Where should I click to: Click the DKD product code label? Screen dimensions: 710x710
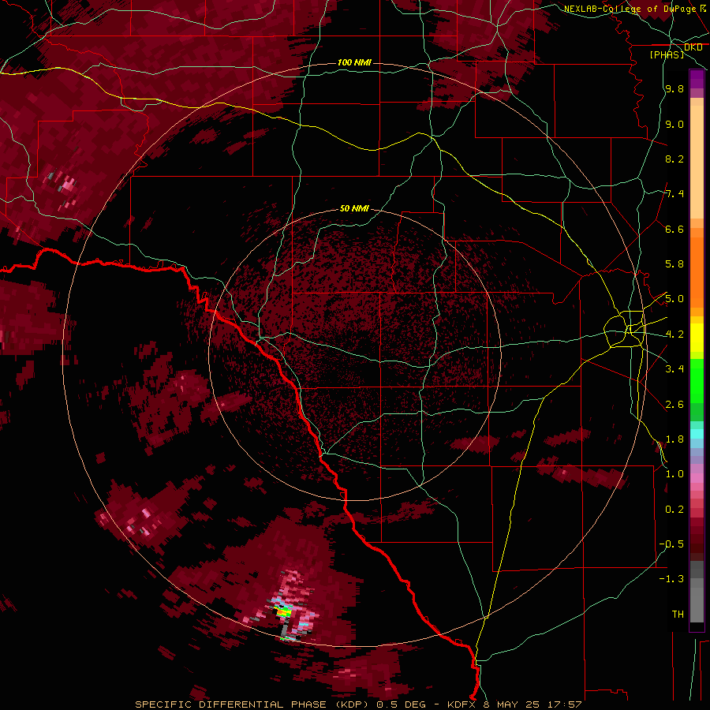pos(693,47)
